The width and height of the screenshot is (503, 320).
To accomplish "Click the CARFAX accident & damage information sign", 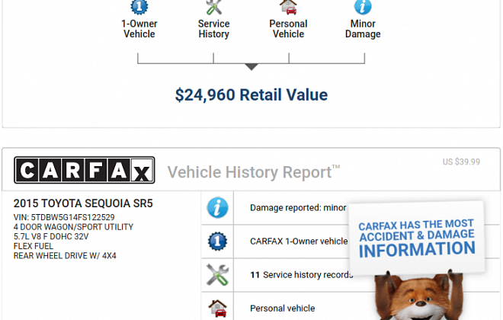I will click(x=417, y=238).
